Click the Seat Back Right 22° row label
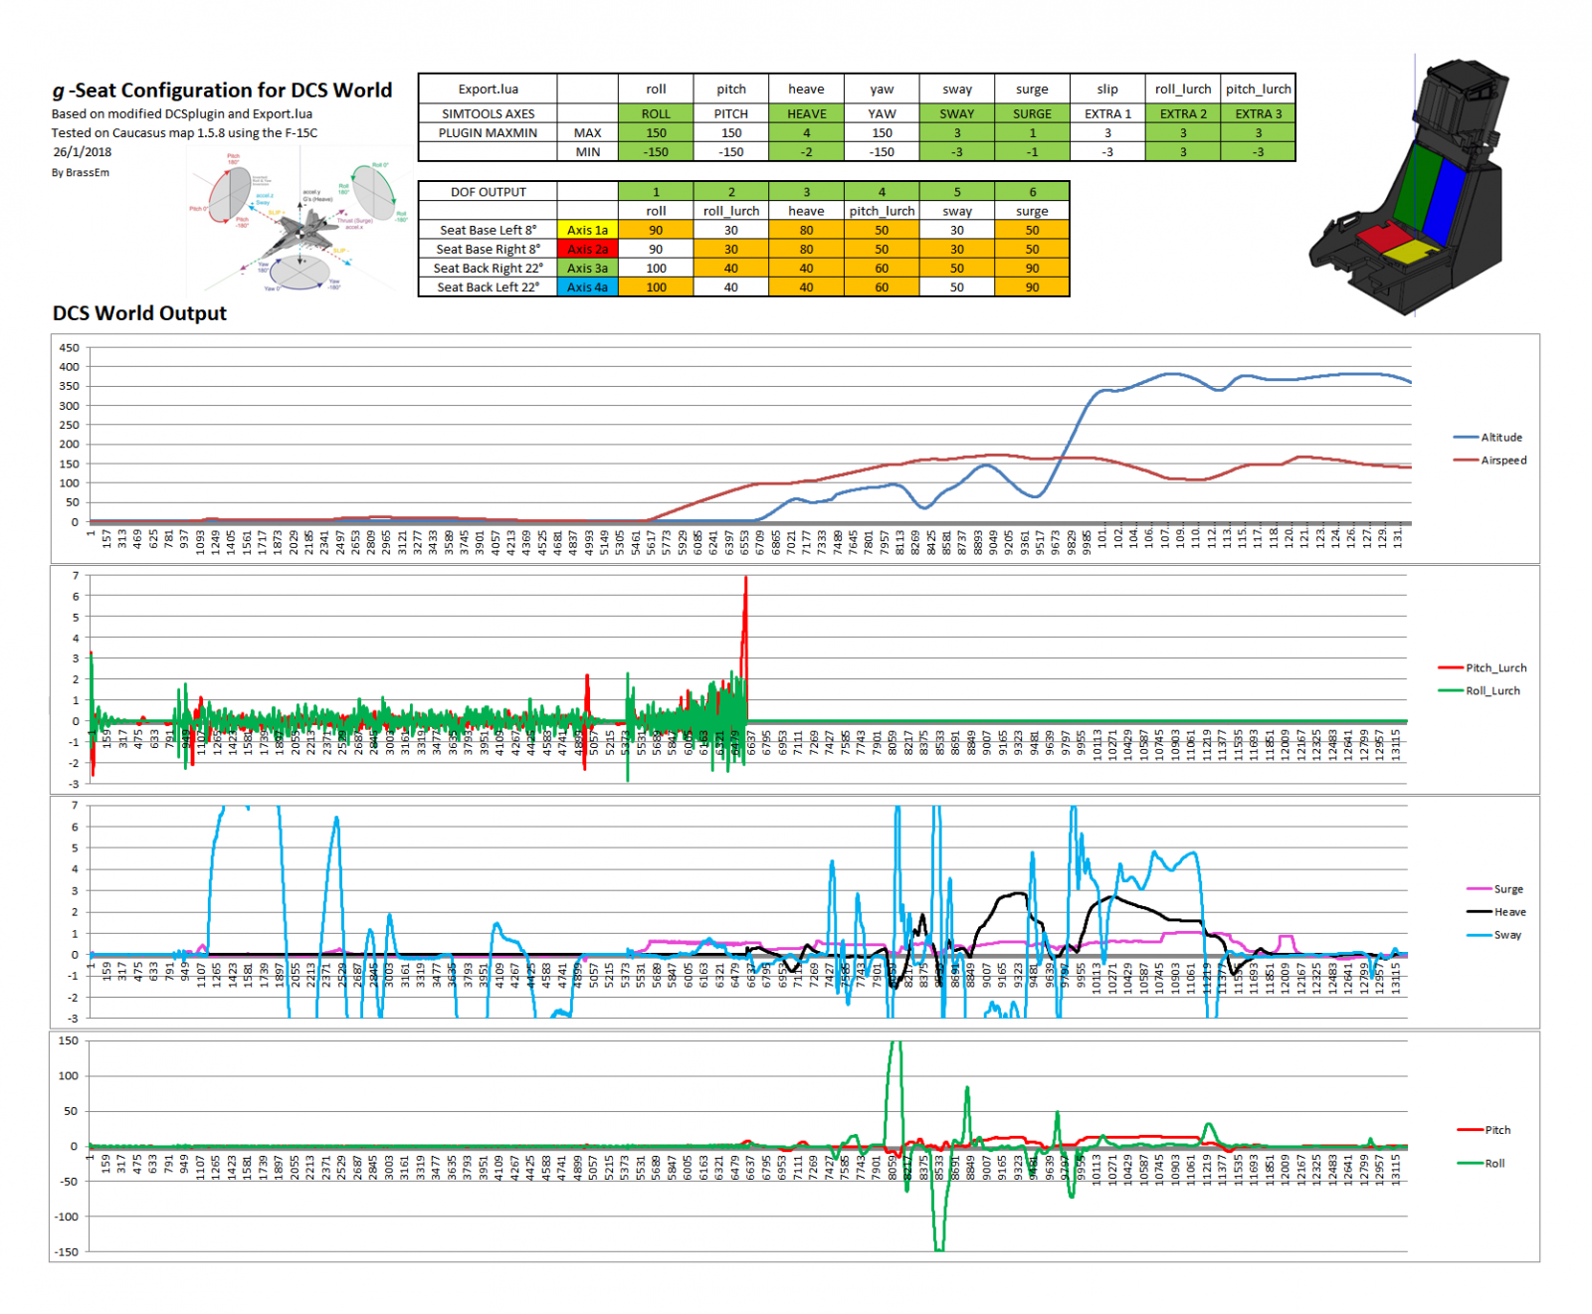Image resolution: width=1592 pixels, height=1314 pixels. [489, 268]
